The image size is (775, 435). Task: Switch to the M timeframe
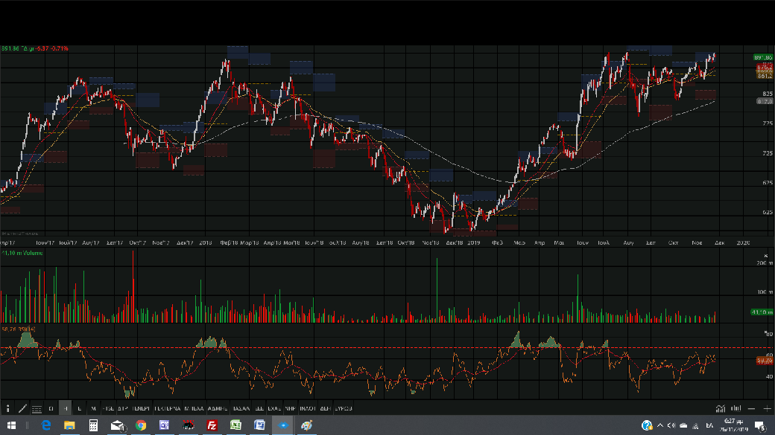pos(93,408)
